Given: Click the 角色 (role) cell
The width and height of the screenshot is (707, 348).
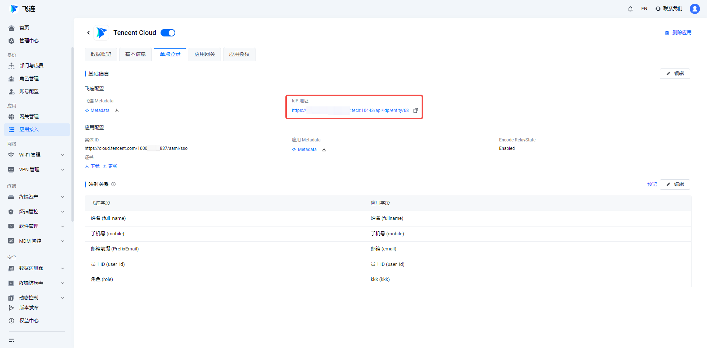Looking at the screenshot, I should (102, 280).
